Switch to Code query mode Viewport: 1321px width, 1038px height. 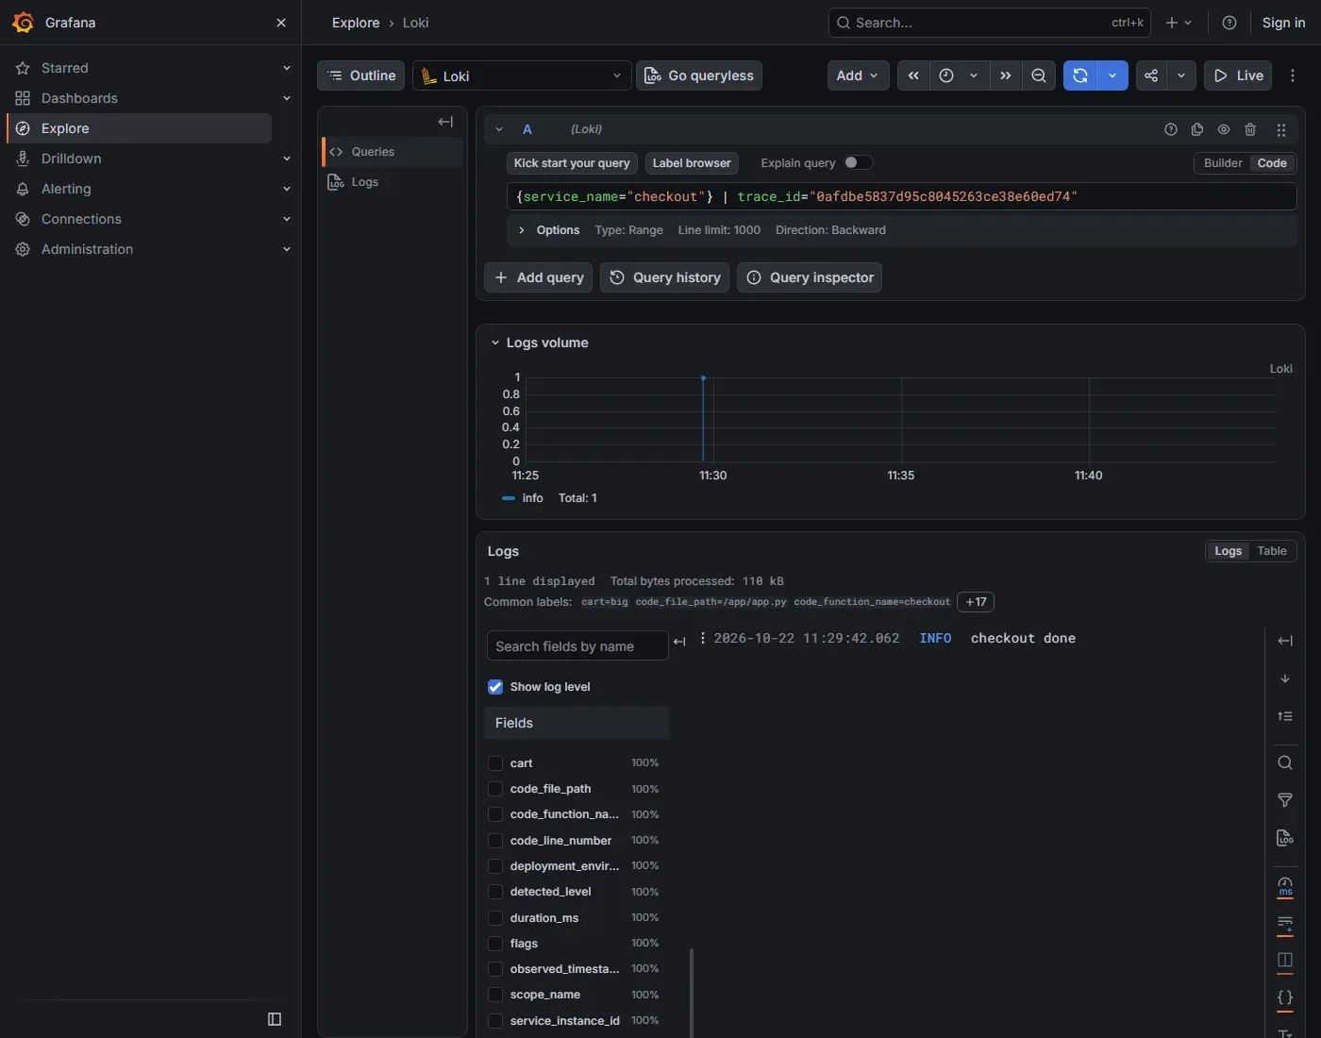click(1272, 163)
